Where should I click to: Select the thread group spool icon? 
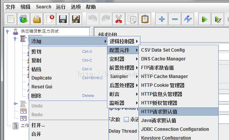coord(23,39)
